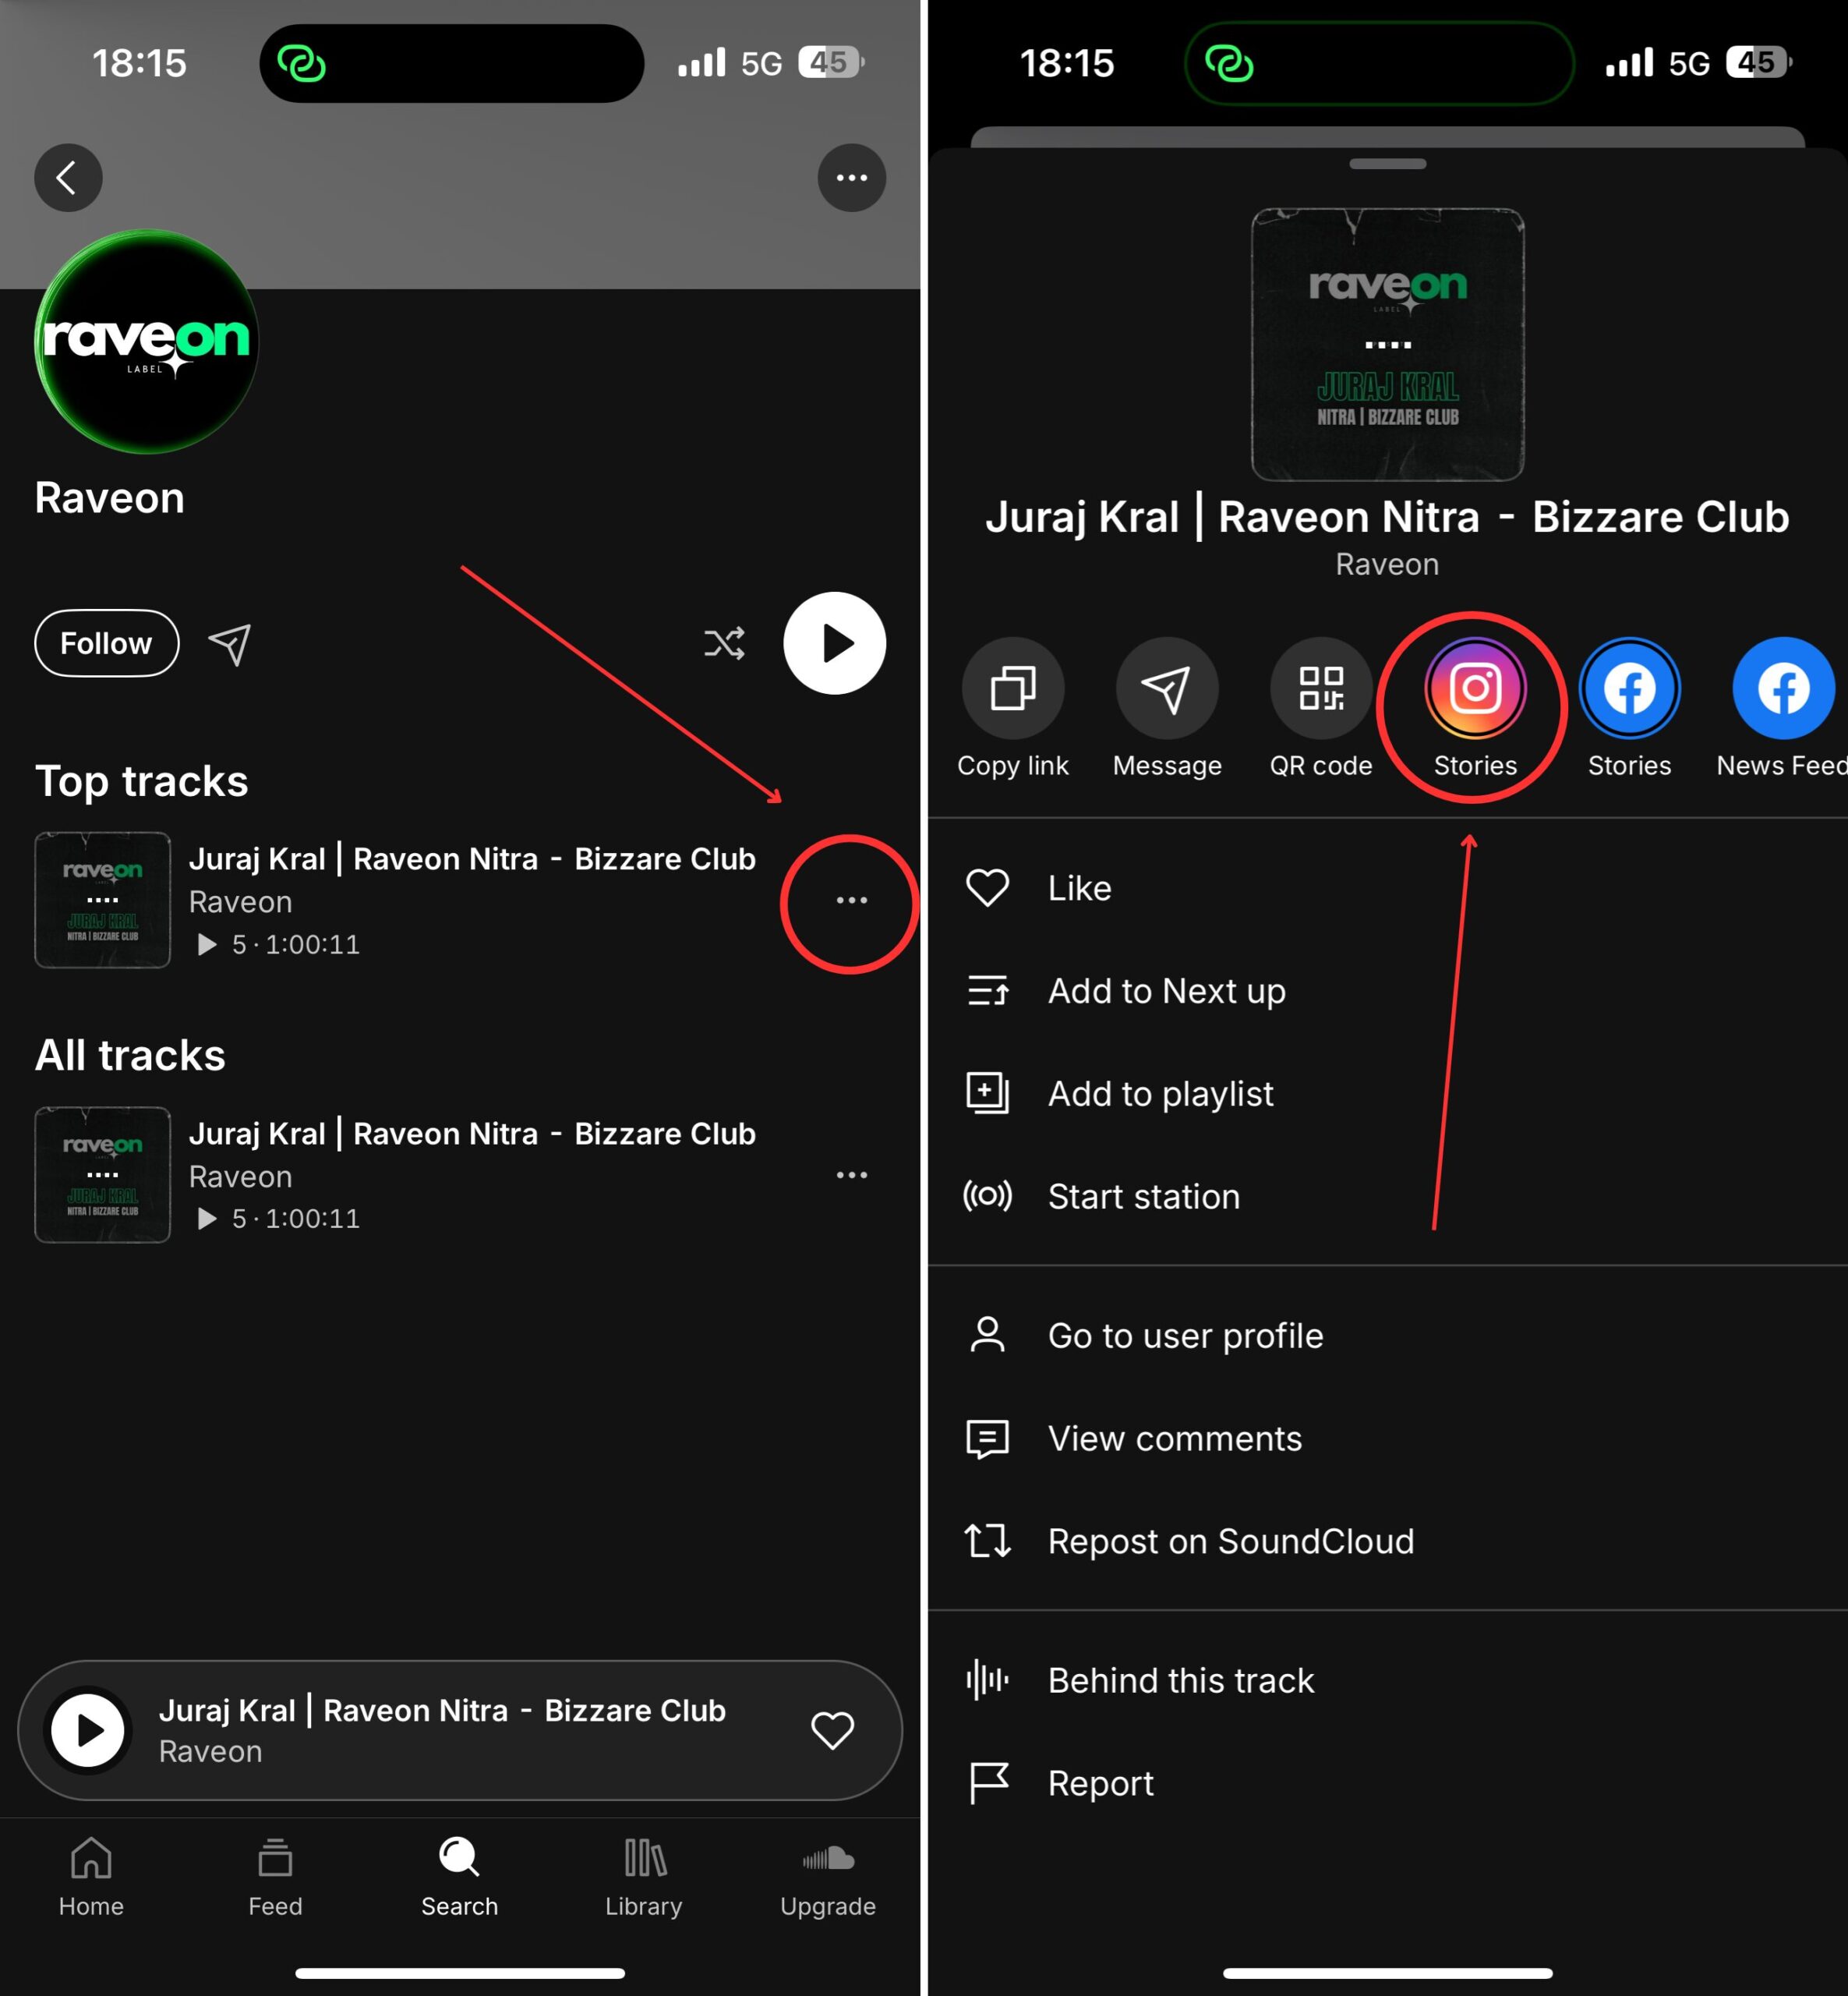Tap the green link icon in right status bar
This screenshot has width=1848, height=1996.
click(1229, 63)
